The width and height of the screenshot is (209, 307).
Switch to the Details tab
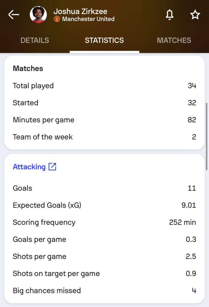tap(35, 41)
